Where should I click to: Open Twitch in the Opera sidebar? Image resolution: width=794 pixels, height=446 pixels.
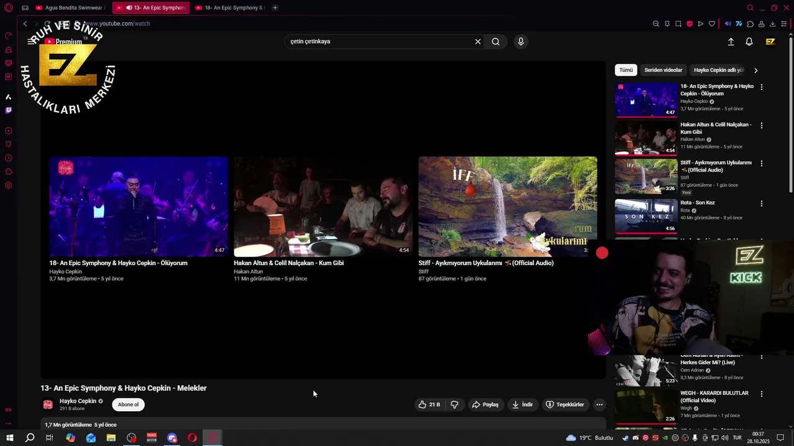[x=8, y=110]
